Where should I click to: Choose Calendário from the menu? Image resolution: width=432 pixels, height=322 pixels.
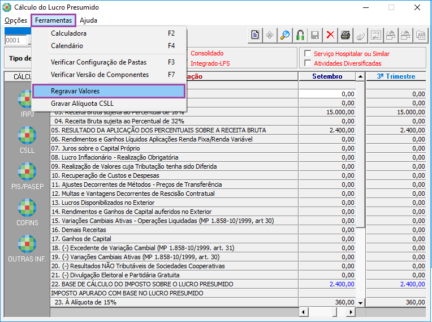pyautogui.click(x=109, y=46)
